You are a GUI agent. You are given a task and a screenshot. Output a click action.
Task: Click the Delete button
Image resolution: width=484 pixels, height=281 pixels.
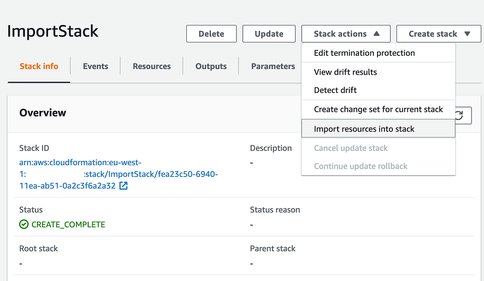click(x=211, y=34)
